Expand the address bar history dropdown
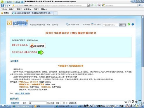 (89, 5)
